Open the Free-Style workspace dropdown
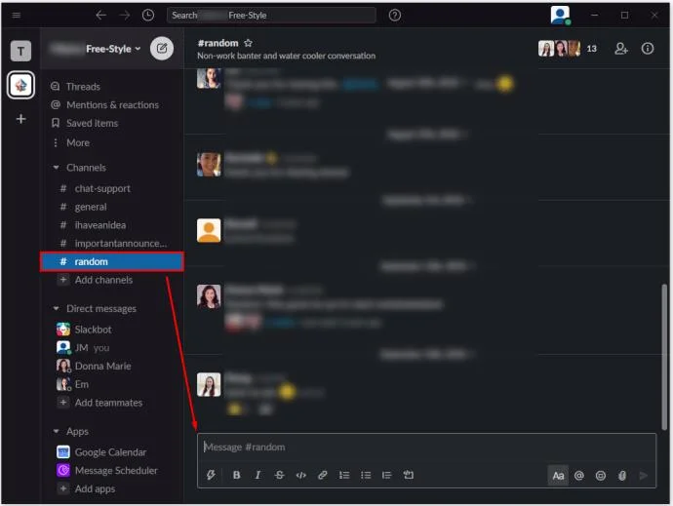Screen dimensions: 673x506 113,49
